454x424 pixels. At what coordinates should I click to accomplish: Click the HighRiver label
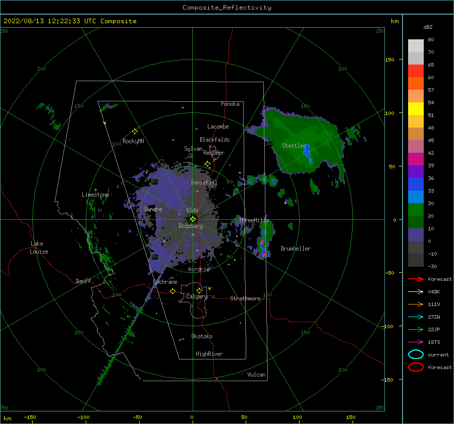coord(209,354)
